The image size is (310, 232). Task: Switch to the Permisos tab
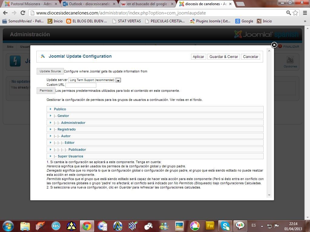[46, 91]
